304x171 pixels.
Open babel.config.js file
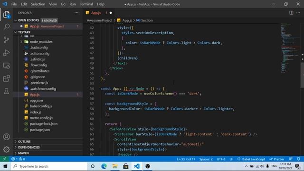click(41, 106)
